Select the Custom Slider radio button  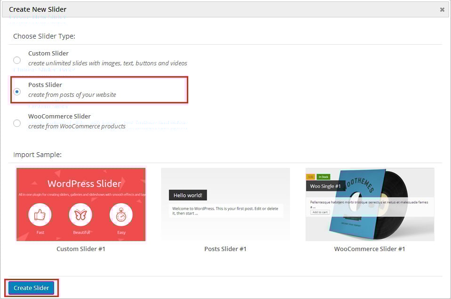[17, 60]
